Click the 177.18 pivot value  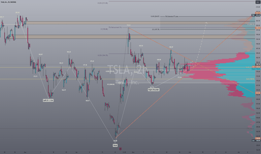point(85,65)
